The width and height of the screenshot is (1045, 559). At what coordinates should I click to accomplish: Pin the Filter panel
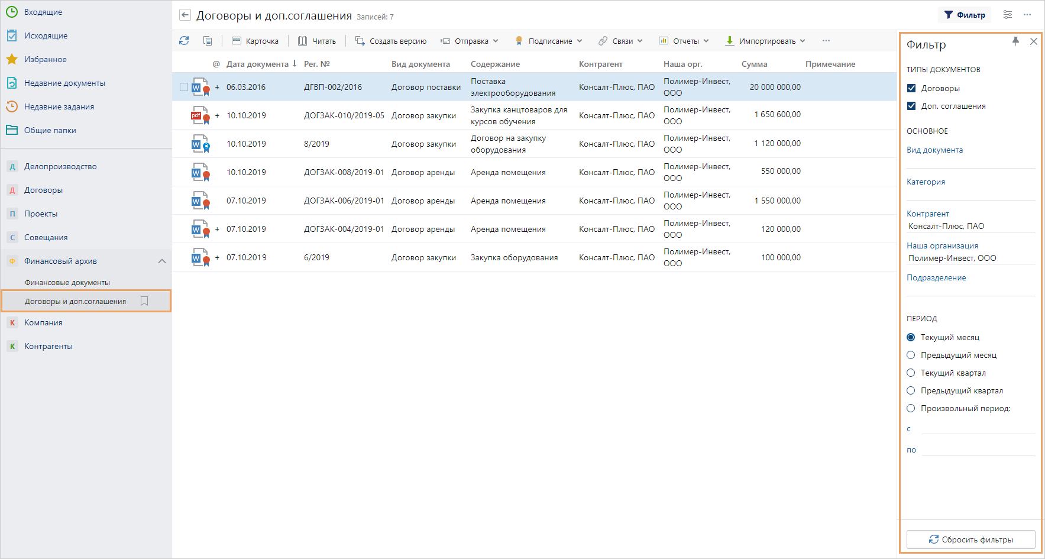1015,41
